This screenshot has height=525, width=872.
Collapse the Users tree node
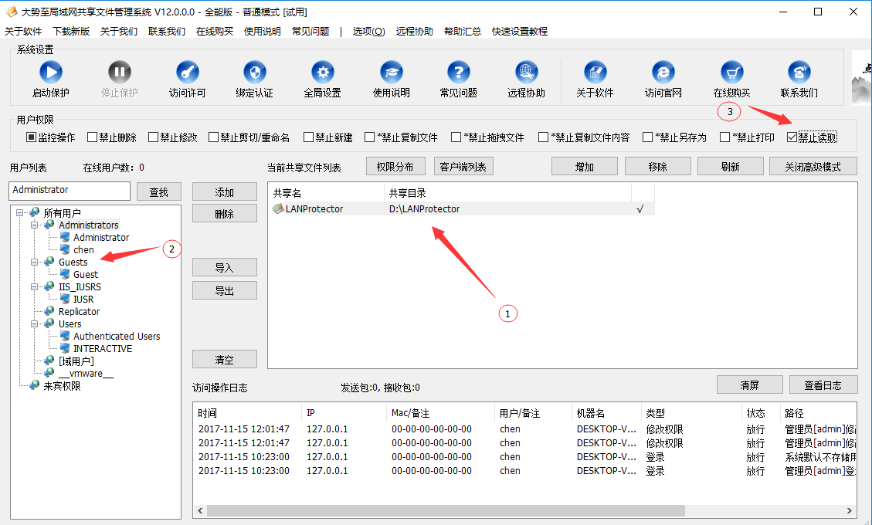[x=35, y=323]
